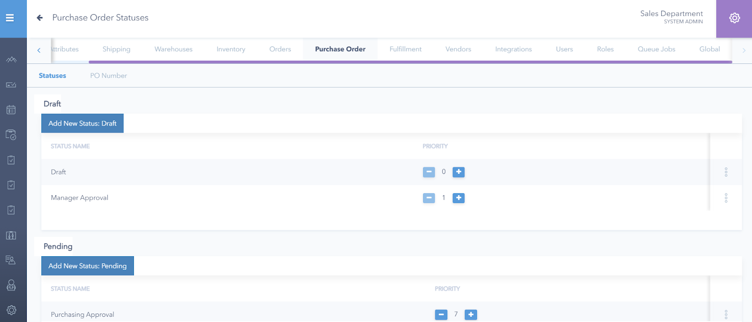Switch to the Roles tab
The height and width of the screenshot is (322, 752).
tap(605, 49)
